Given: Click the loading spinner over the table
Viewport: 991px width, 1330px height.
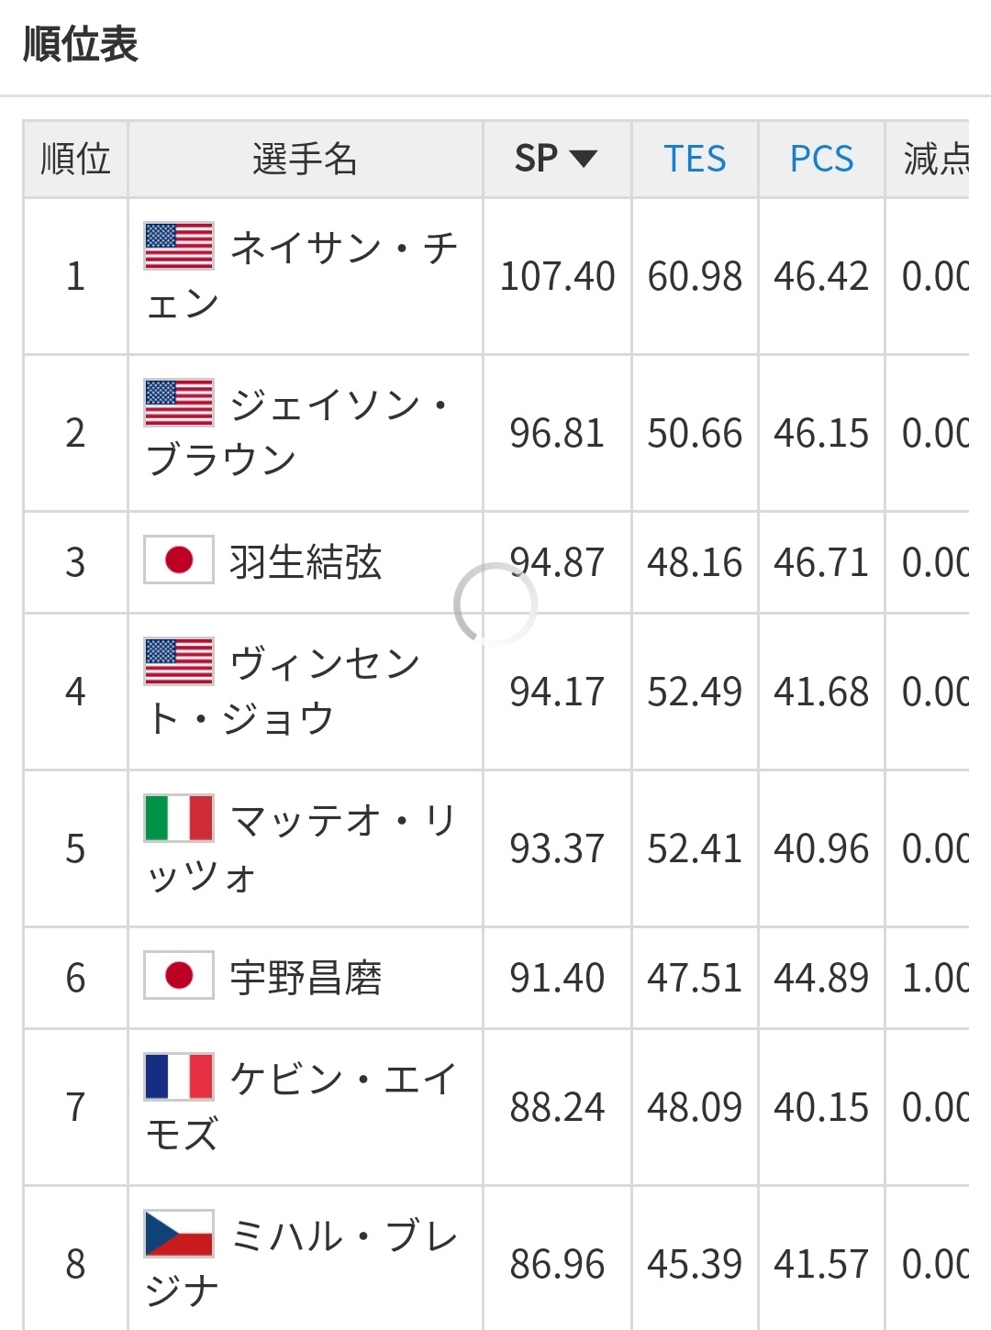Looking at the screenshot, I should [x=495, y=604].
